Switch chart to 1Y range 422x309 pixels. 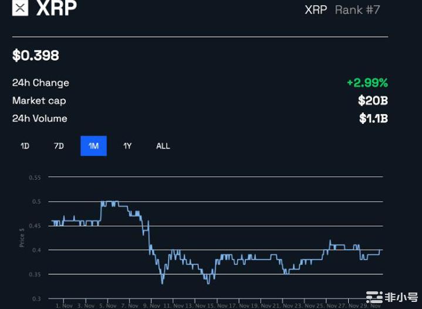(x=127, y=146)
